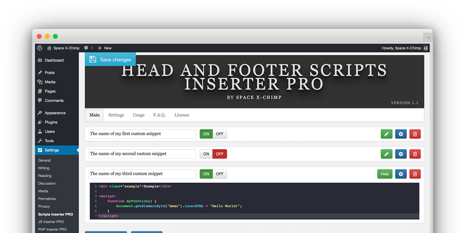Image resolution: width=465 pixels, height=233 pixels.
Task: Open gear settings for third custom snippet
Action: click(401, 174)
